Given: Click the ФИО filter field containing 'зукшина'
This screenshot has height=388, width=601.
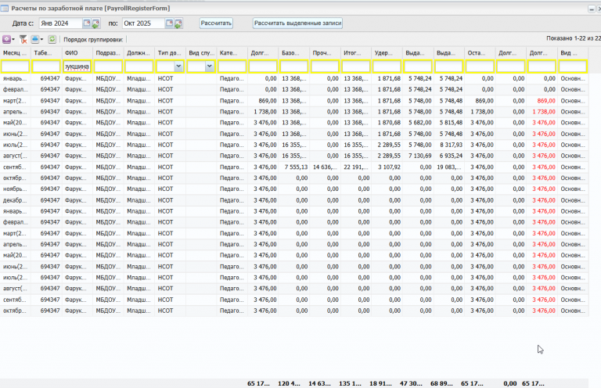Looking at the screenshot, I should click(77, 67).
